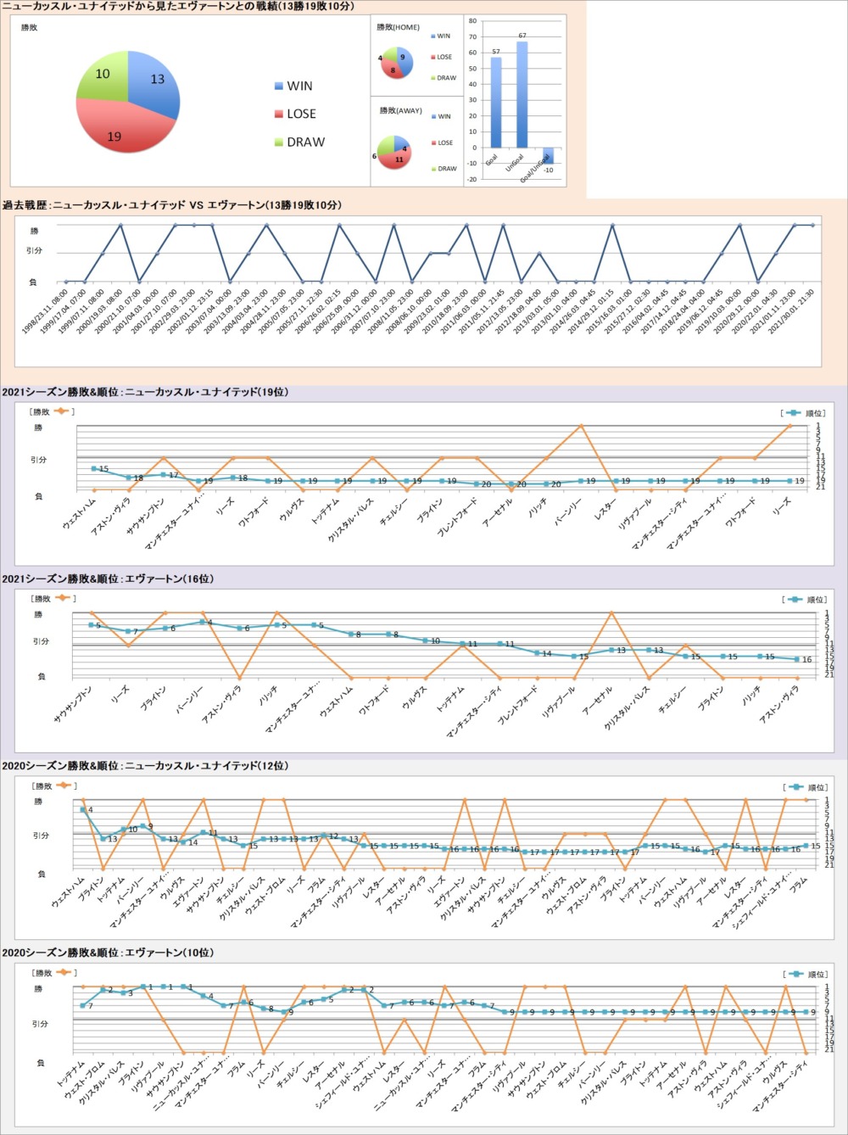Click LOSE legend swatch beside large pie
The image size is (848, 1135).
[279, 114]
